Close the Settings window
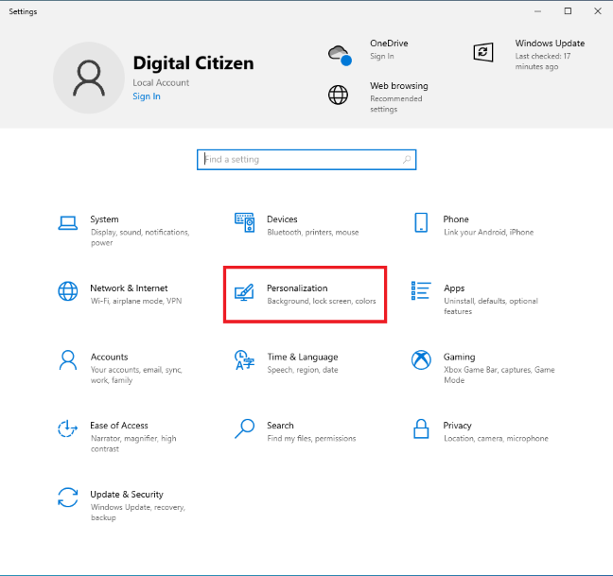 coord(597,11)
